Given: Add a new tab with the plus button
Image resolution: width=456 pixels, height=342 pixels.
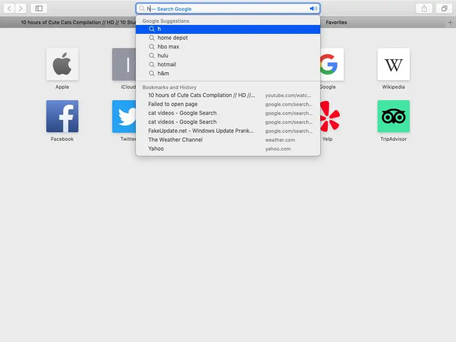Looking at the screenshot, I should pyautogui.click(x=450, y=22).
